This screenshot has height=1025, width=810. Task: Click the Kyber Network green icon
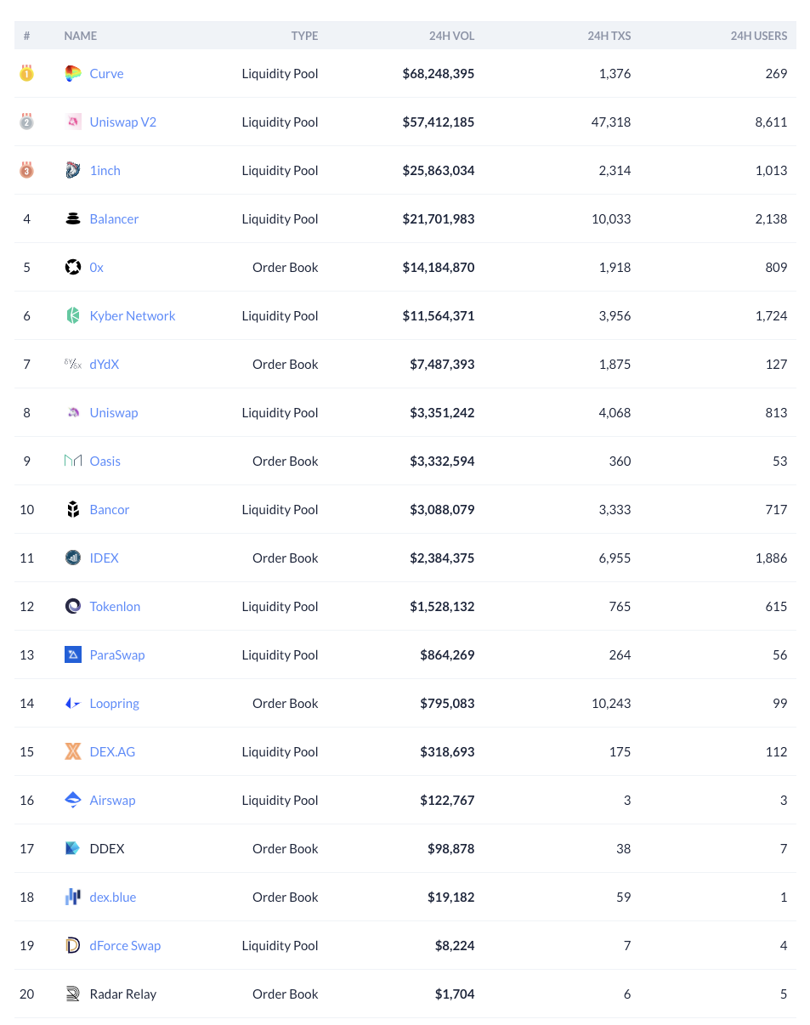73,316
